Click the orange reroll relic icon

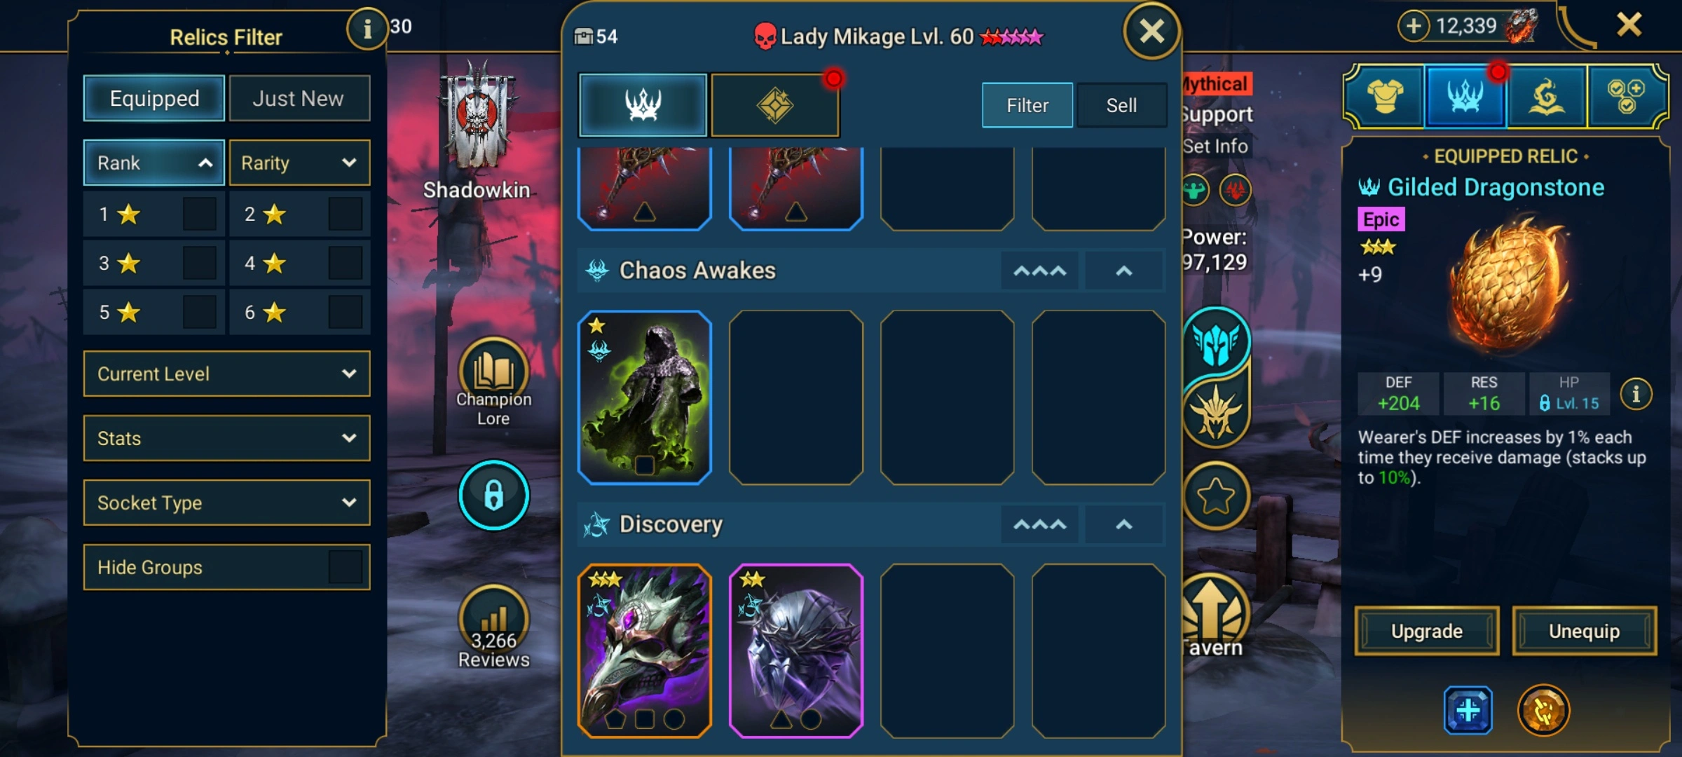[x=1543, y=711]
